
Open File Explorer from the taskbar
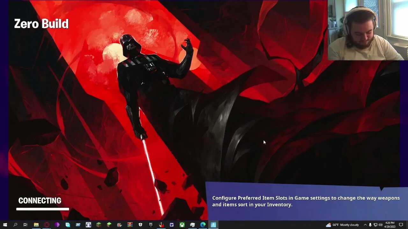[x=36, y=225]
